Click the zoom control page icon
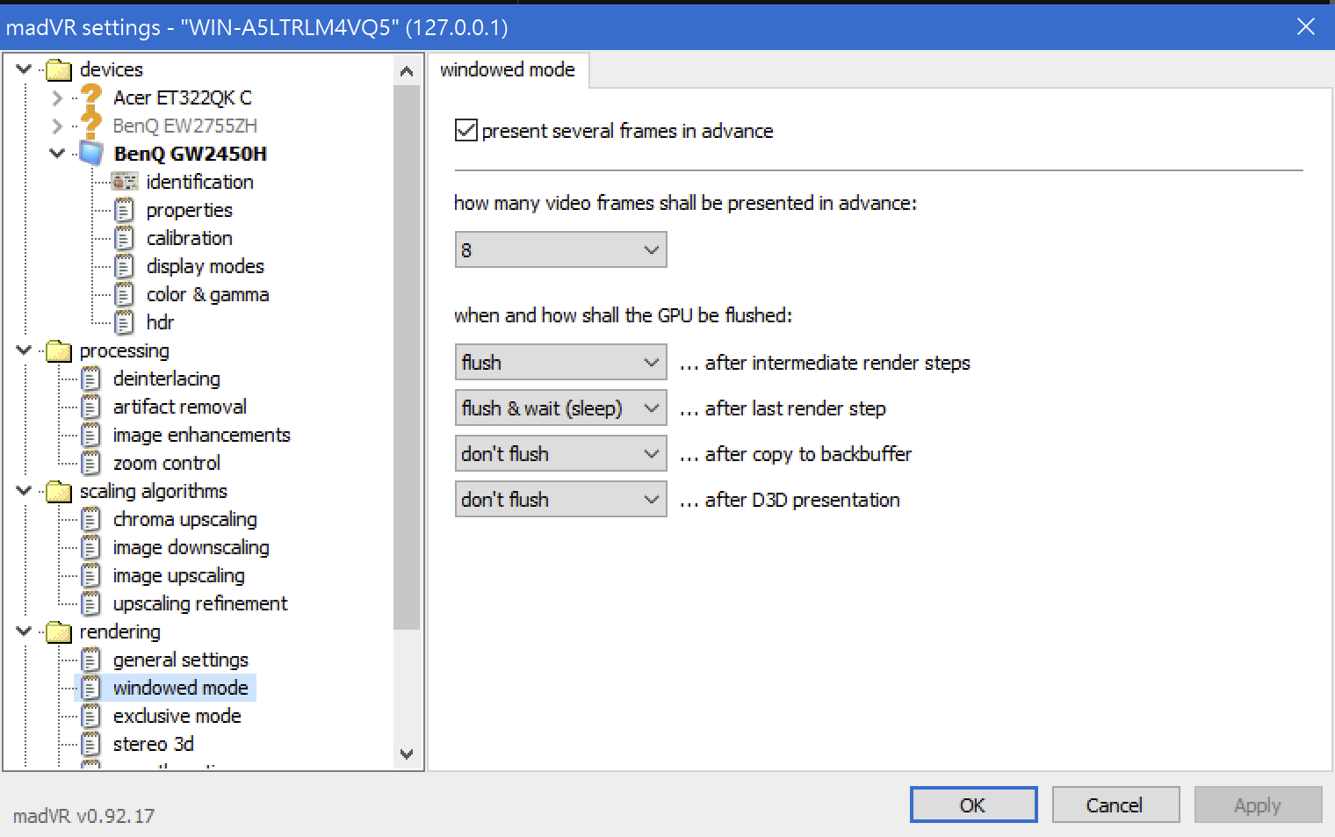Image resolution: width=1335 pixels, height=837 pixels. click(91, 463)
